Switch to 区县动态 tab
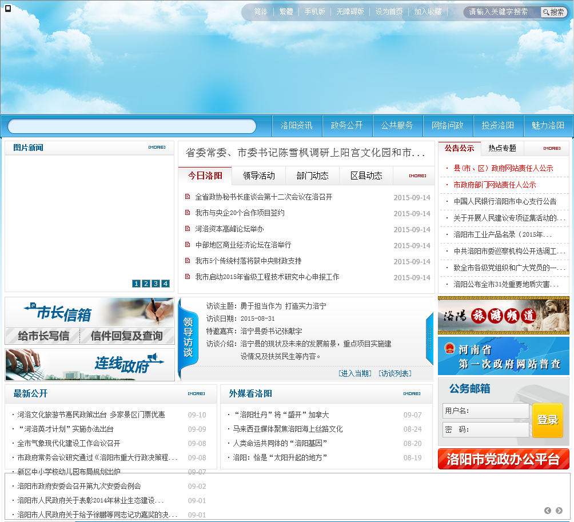This screenshot has width=574, height=522. tap(366, 176)
